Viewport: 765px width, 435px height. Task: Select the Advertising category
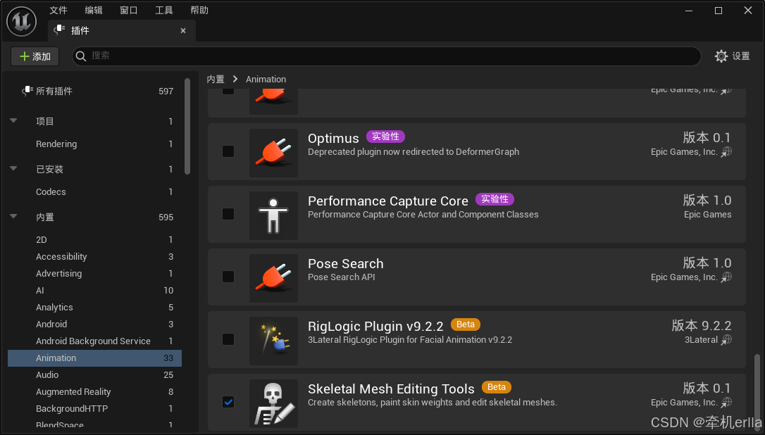click(94, 274)
